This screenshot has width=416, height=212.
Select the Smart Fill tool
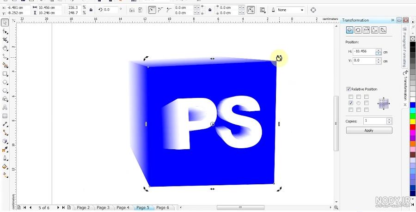[x=5, y=65]
